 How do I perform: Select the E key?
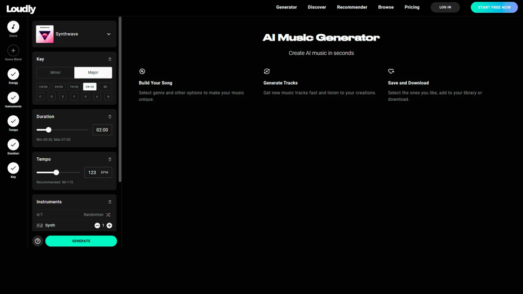[63, 97]
